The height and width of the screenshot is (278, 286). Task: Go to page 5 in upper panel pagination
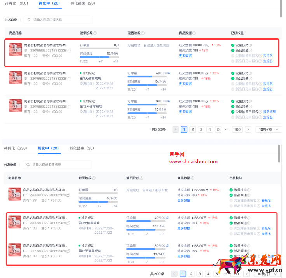(x=218, y=129)
